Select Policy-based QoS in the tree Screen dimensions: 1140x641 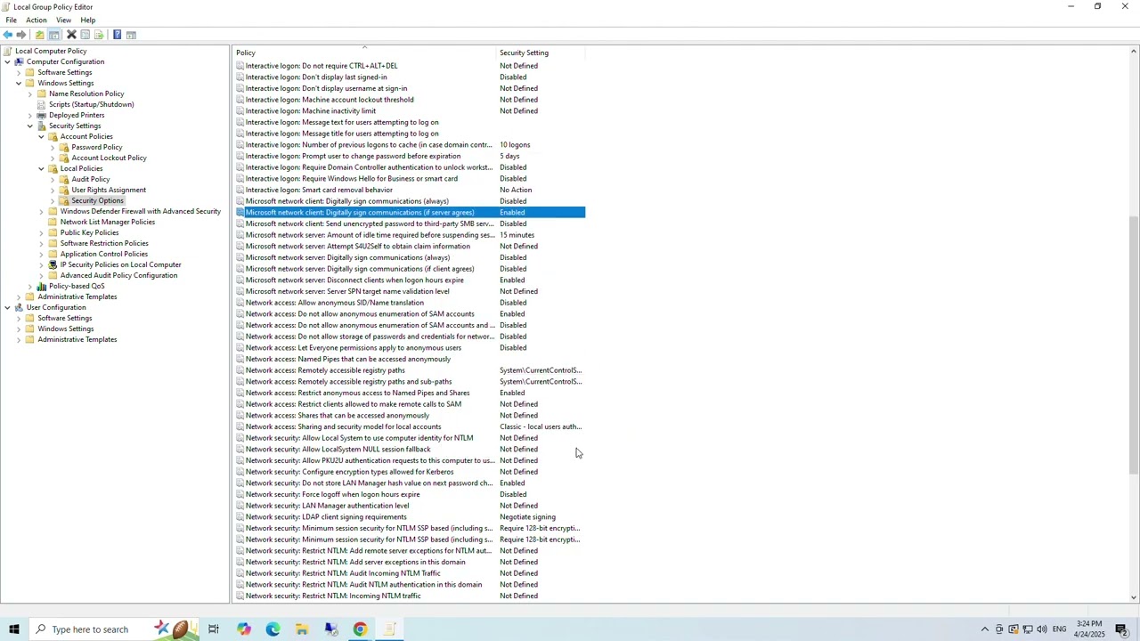click(x=77, y=286)
